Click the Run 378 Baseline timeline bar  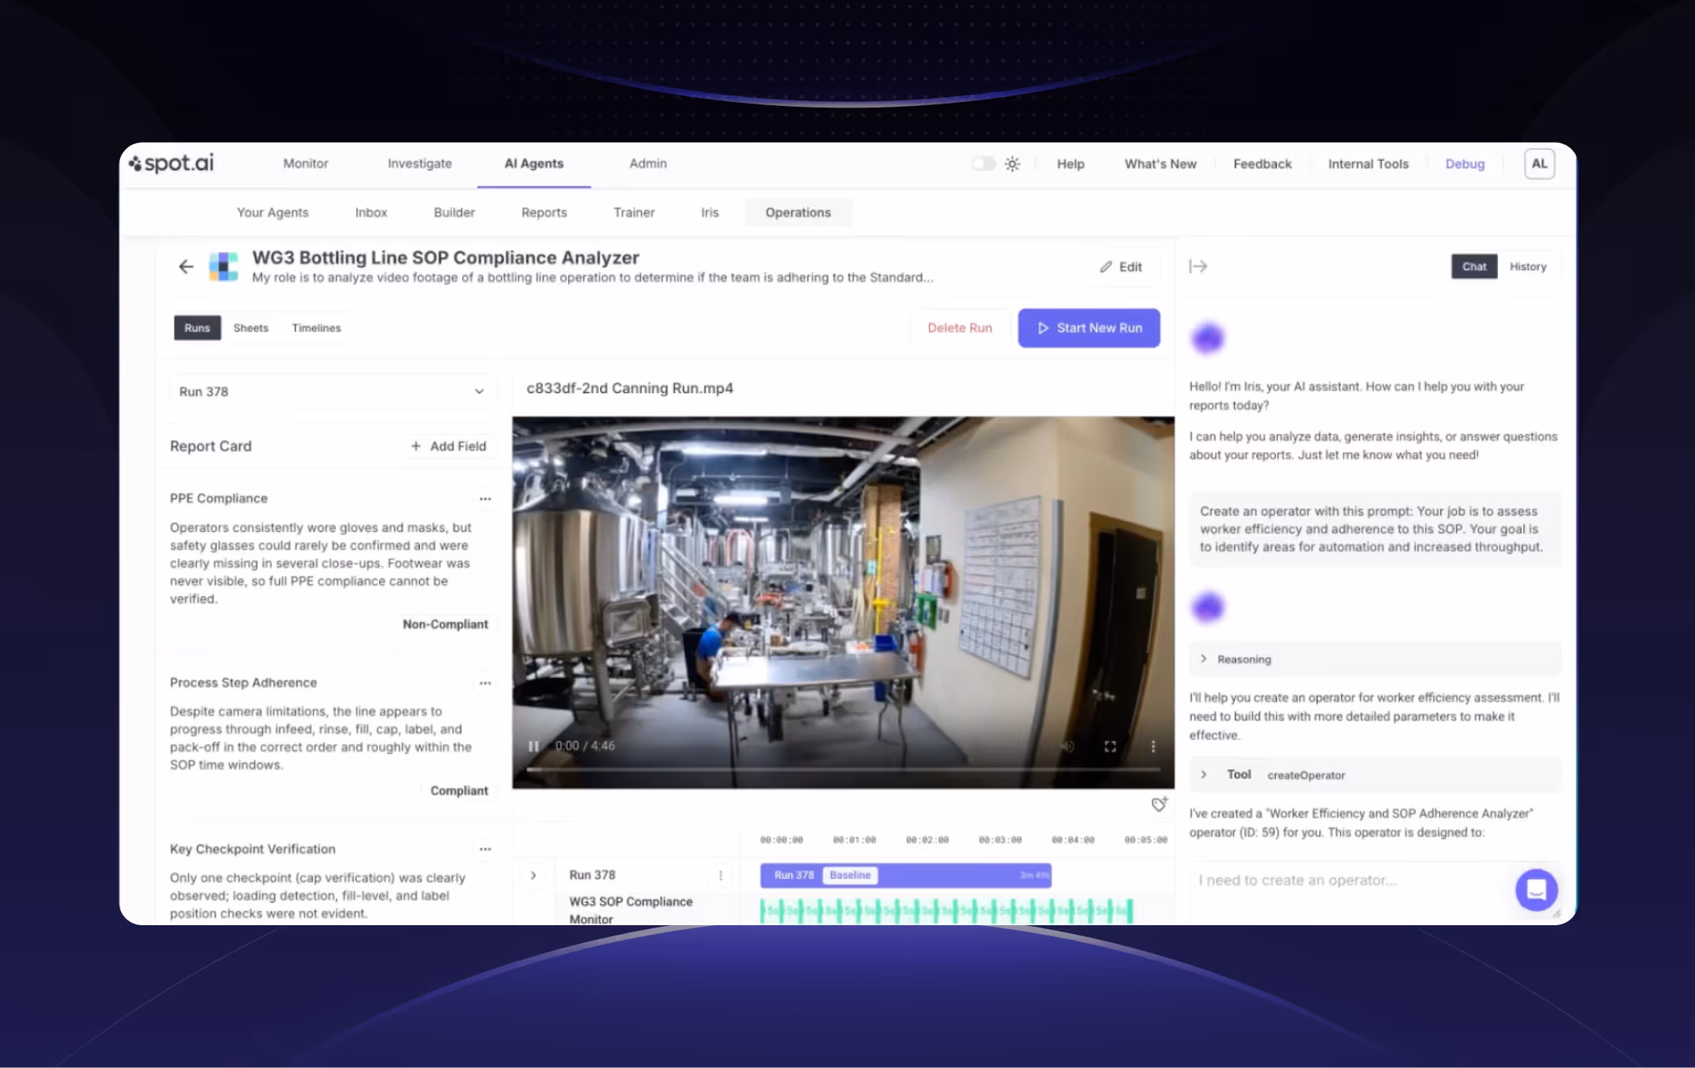pyautogui.click(x=906, y=875)
